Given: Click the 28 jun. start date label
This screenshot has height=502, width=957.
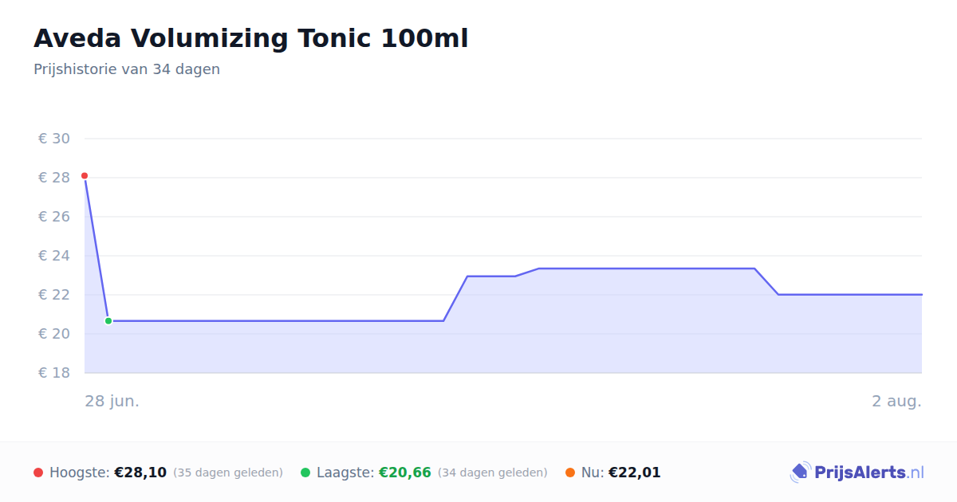Looking at the screenshot, I should pos(112,401).
